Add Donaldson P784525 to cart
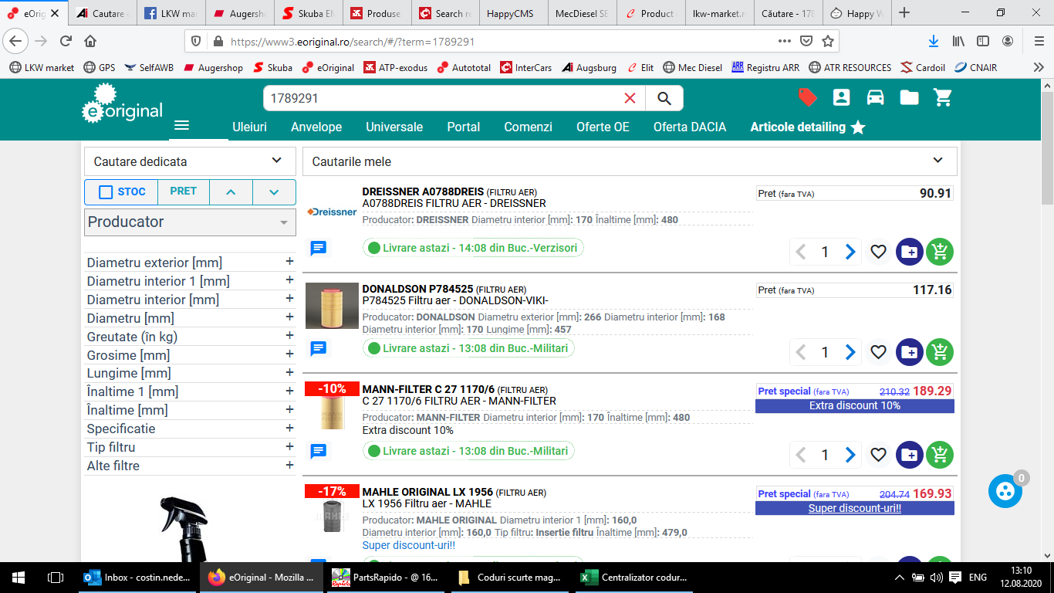The width and height of the screenshot is (1054, 593). [x=940, y=352]
